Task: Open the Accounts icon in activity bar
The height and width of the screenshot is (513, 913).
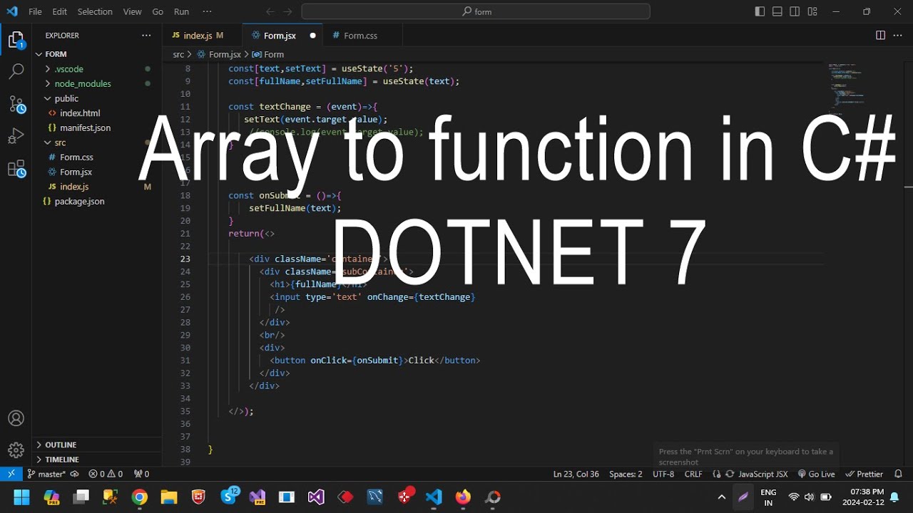Action: pyautogui.click(x=16, y=418)
